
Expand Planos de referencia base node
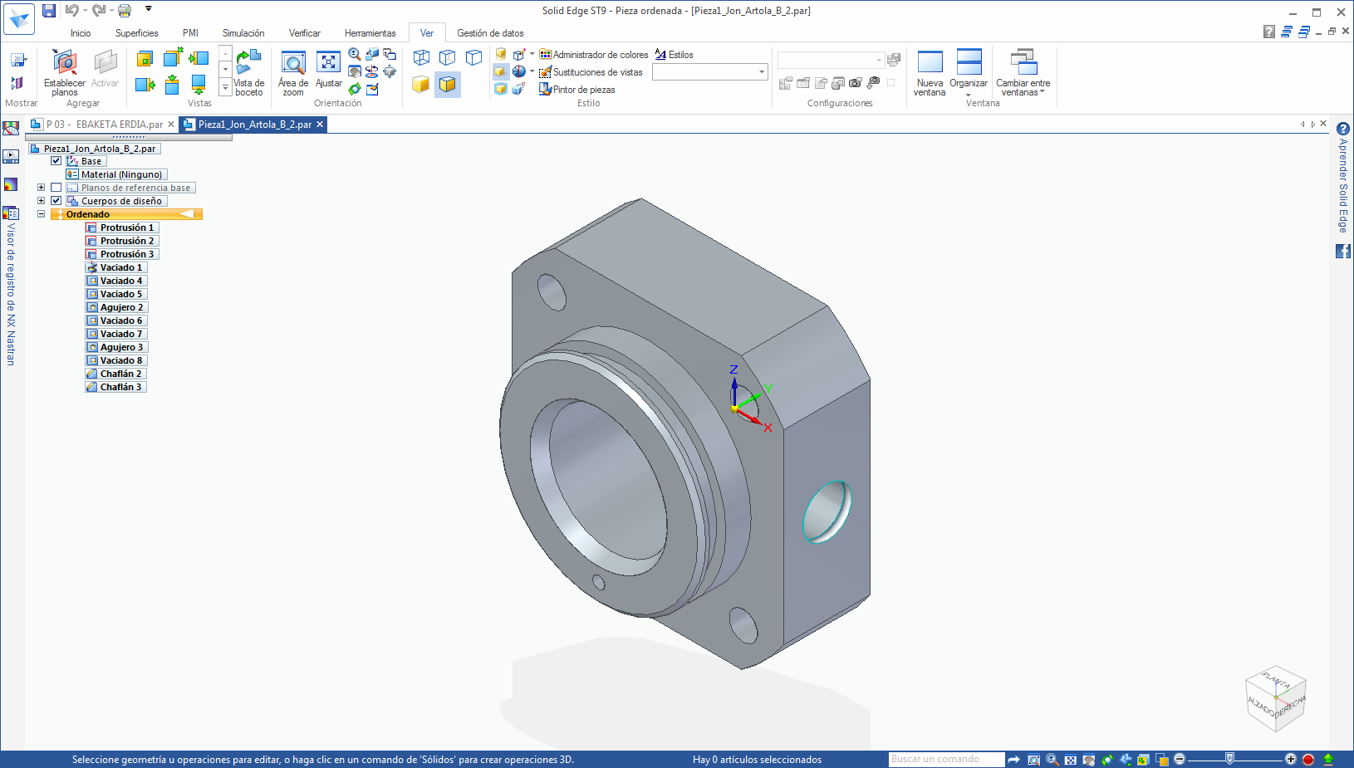[41, 188]
